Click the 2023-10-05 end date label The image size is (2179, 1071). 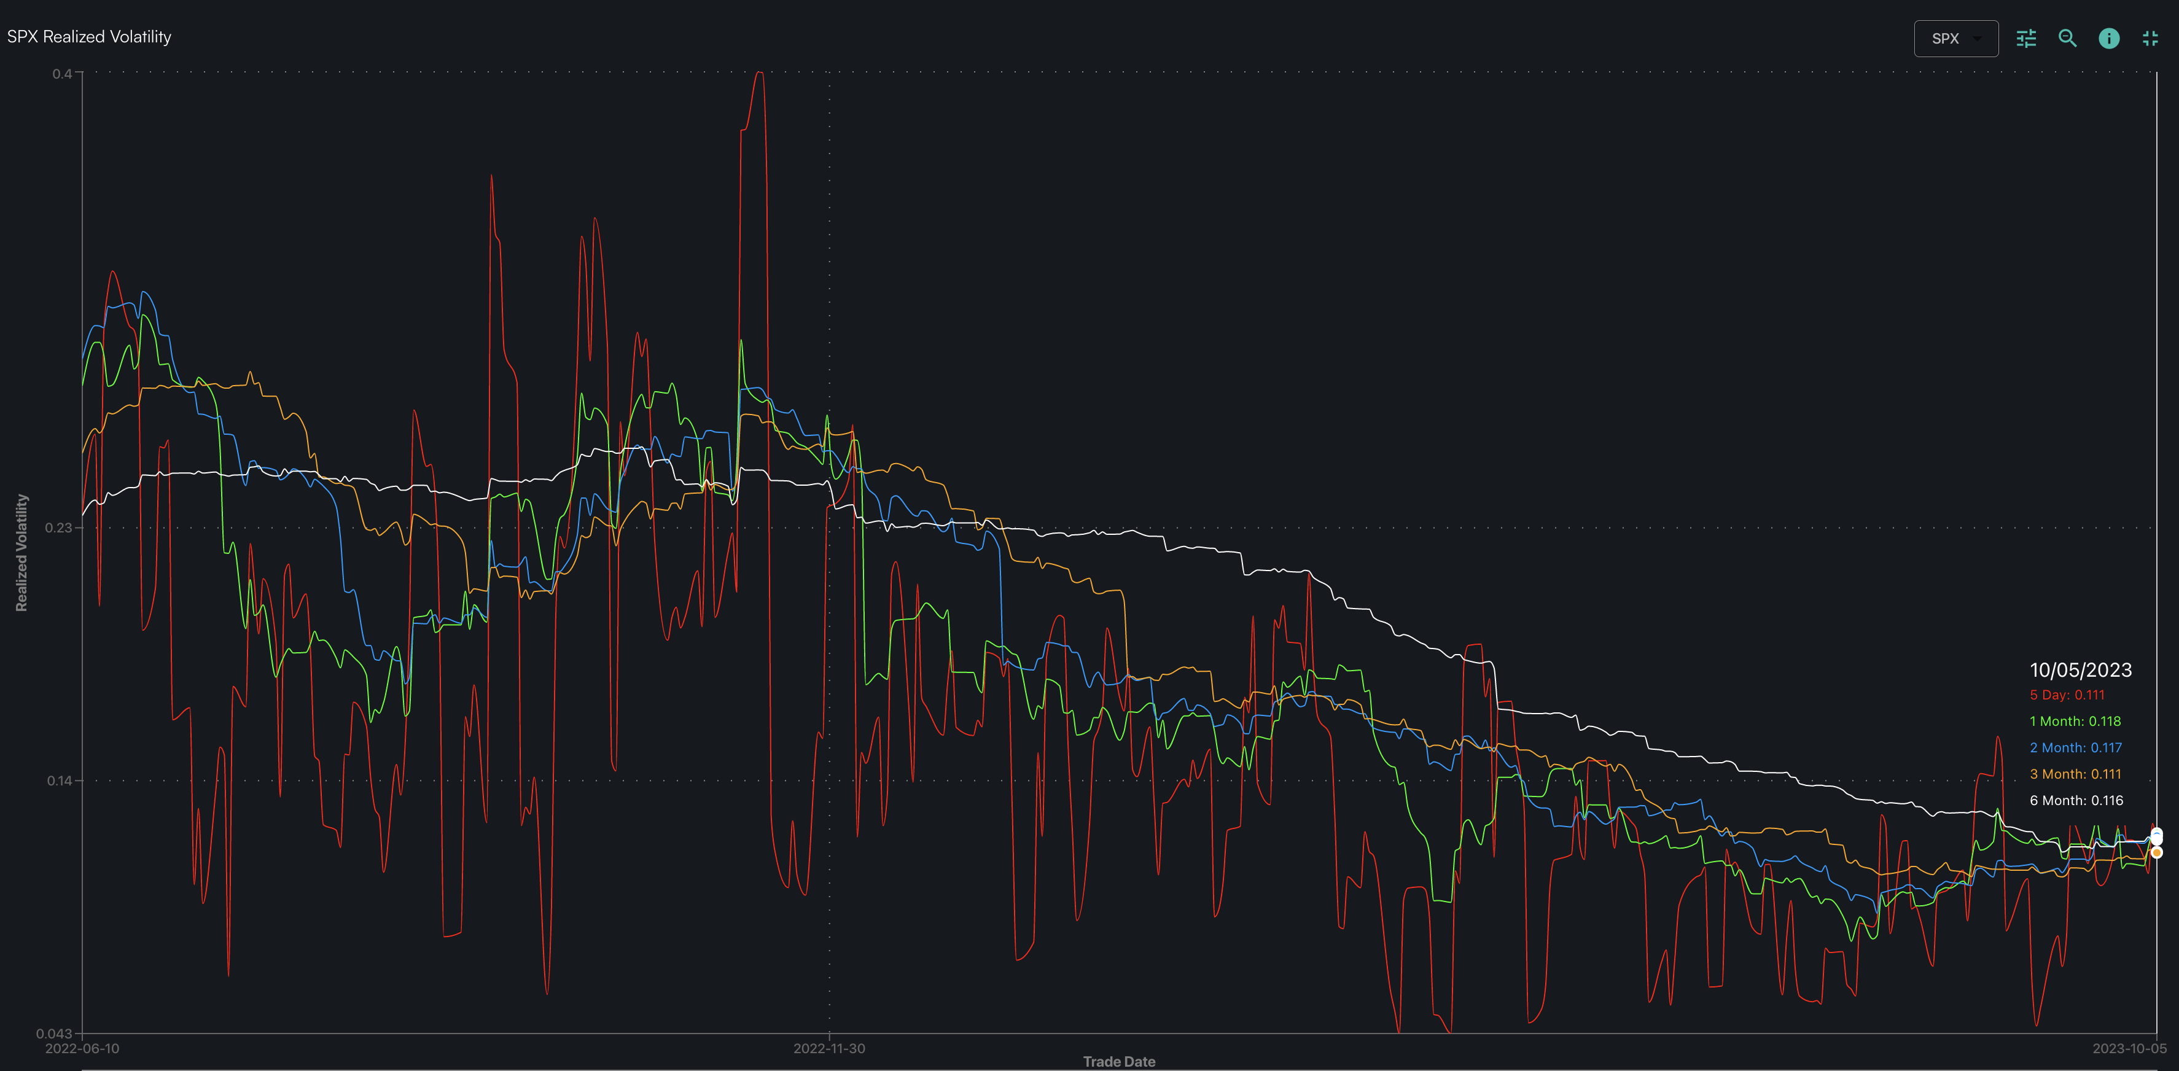pyautogui.click(x=2129, y=1049)
